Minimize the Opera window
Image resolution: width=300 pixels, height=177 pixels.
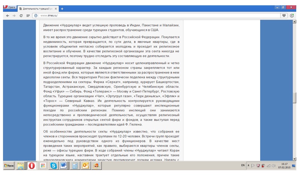[277, 7]
